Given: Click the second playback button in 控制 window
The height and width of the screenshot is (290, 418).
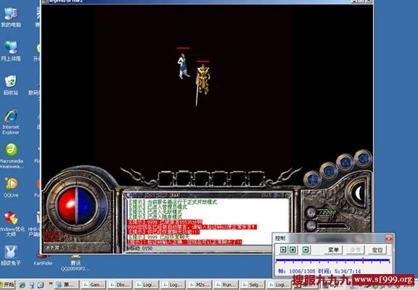Looking at the screenshot, I should 293,249.
